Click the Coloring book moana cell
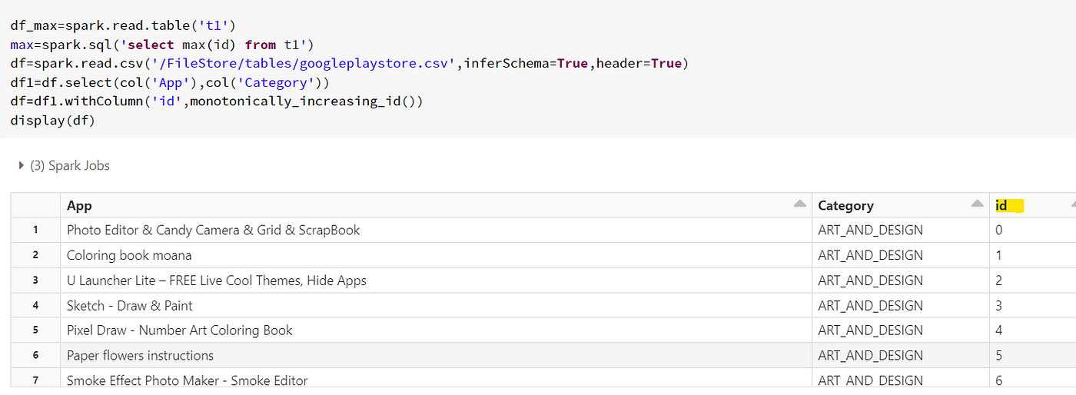 point(437,255)
